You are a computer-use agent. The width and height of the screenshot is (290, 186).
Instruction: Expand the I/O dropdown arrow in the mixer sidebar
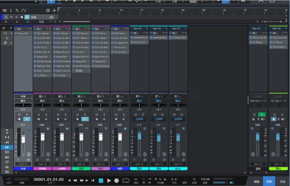pos(11,33)
